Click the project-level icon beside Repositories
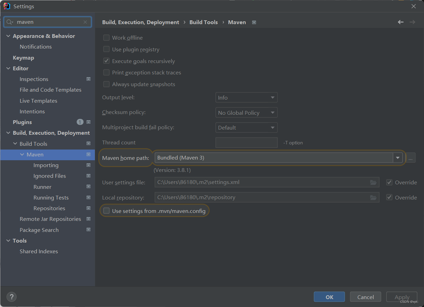Viewport: 424px width, 307px height. click(x=88, y=208)
